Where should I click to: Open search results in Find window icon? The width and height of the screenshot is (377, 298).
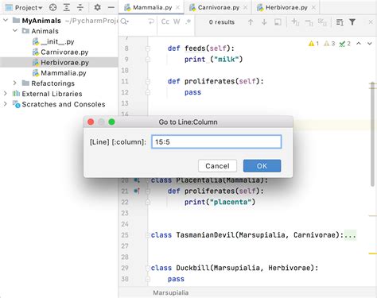[340, 22]
